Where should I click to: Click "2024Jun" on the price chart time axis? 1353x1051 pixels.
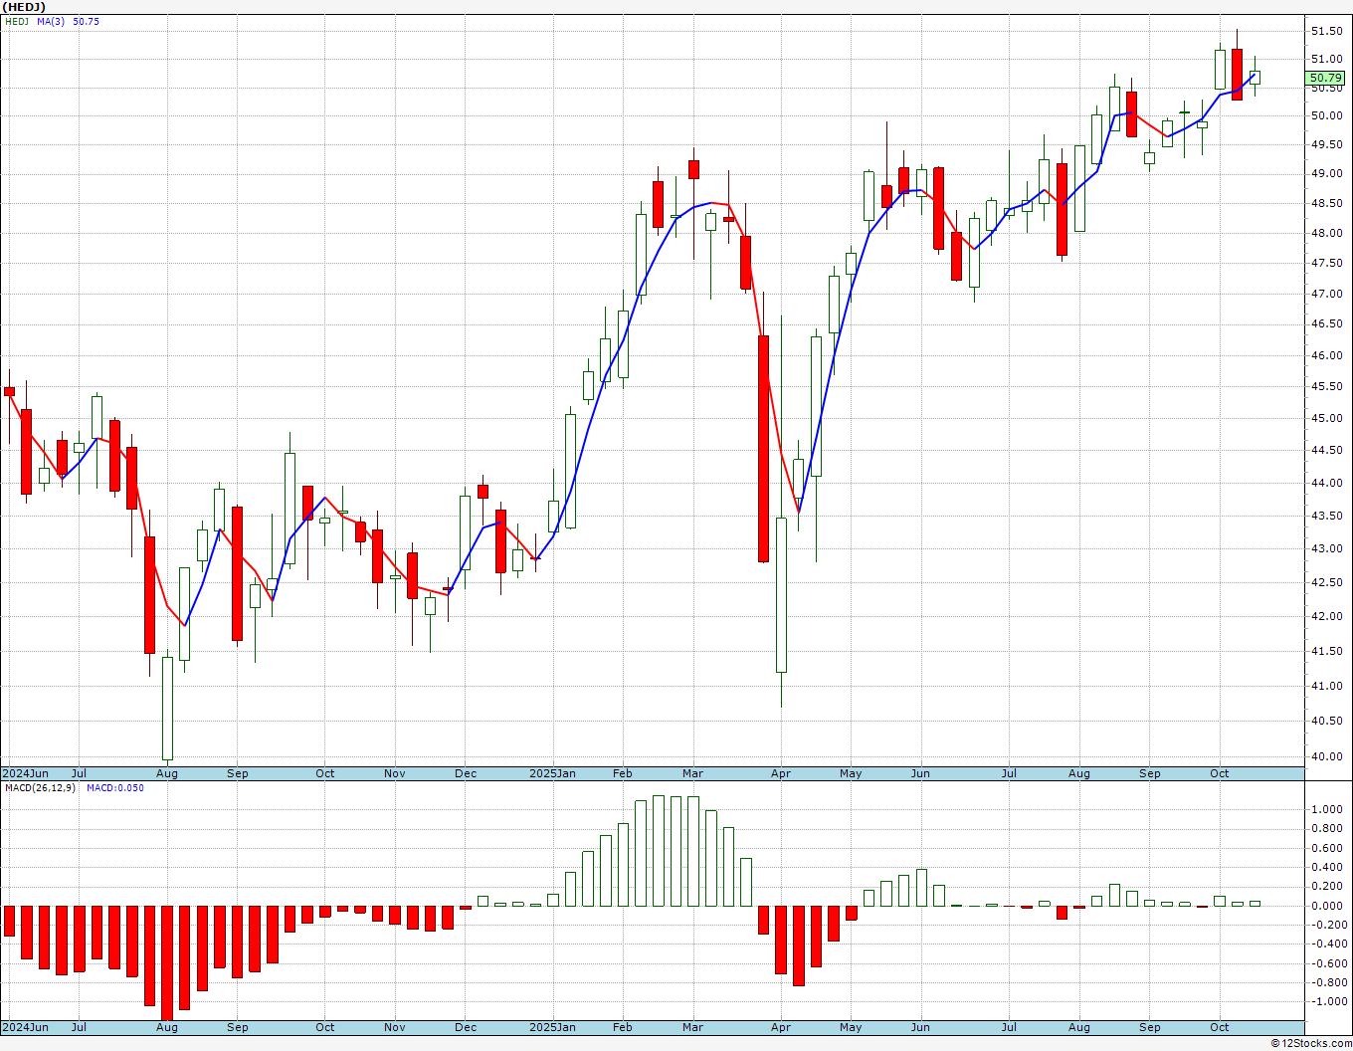pos(25,773)
